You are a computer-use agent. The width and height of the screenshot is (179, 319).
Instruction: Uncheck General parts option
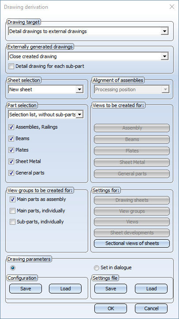coord(11,173)
